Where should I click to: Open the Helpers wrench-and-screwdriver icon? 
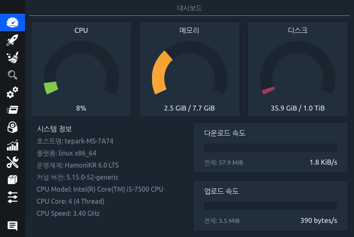[12, 162]
